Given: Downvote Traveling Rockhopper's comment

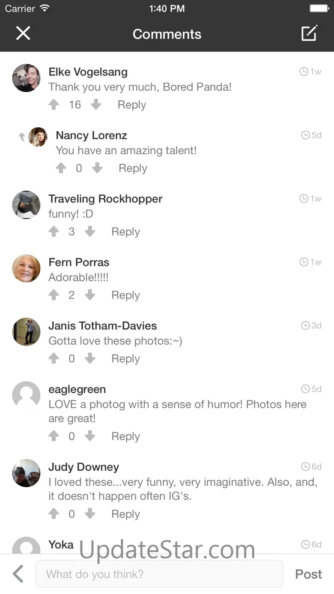Looking at the screenshot, I should (x=90, y=231).
